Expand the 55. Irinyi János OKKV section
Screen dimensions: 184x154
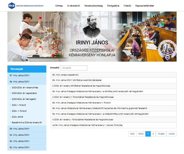27,129
